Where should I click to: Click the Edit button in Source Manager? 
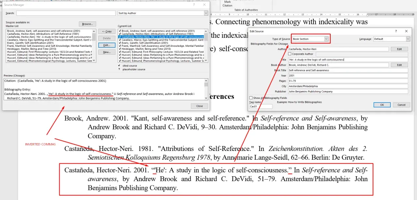[107, 45]
